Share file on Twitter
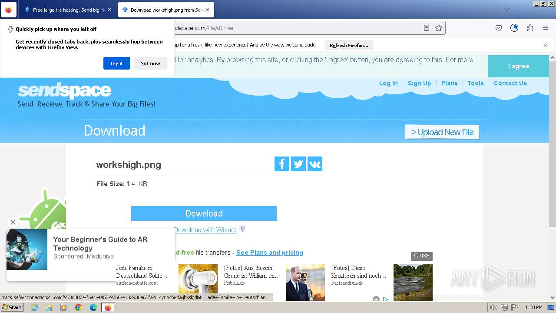Screen dimensions: 556x313 (x=298, y=164)
